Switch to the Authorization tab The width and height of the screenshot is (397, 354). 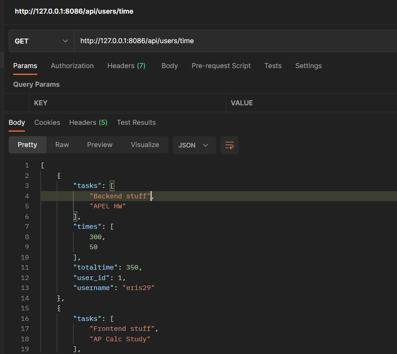coord(72,65)
